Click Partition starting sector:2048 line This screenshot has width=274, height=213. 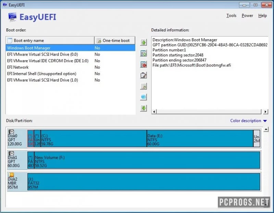[x=178, y=55]
